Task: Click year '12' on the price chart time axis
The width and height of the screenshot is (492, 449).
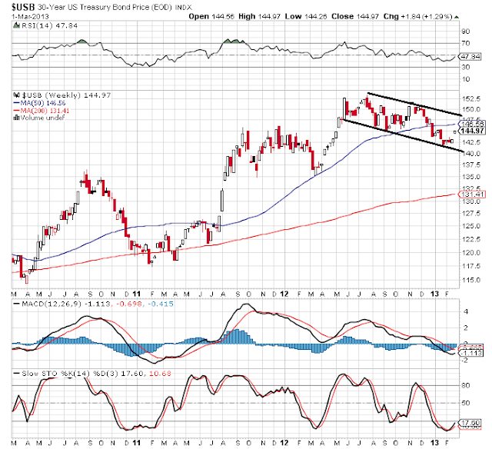Action: 284,294
